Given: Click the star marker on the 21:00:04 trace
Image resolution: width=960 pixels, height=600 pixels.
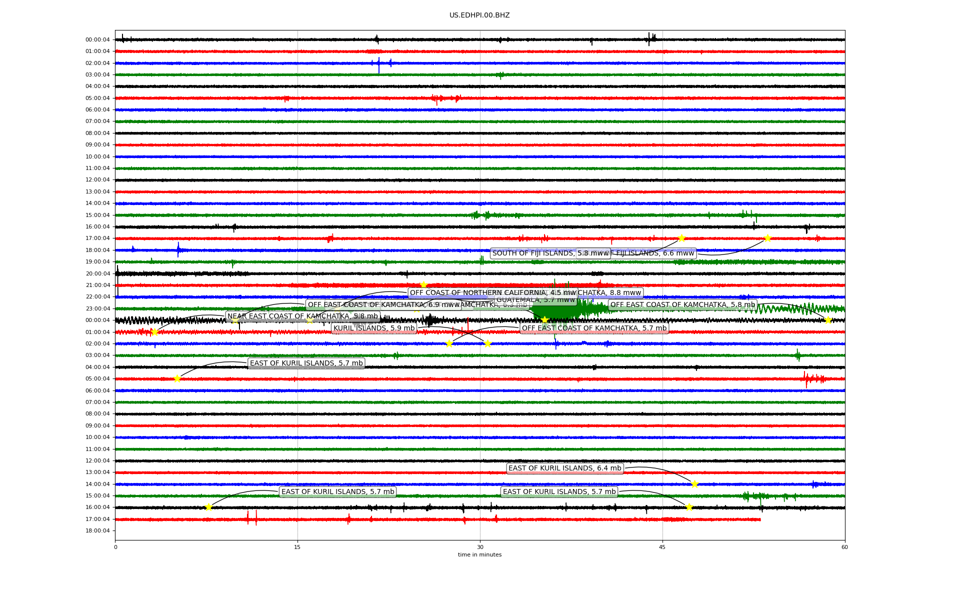Looking at the screenshot, I should (423, 285).
